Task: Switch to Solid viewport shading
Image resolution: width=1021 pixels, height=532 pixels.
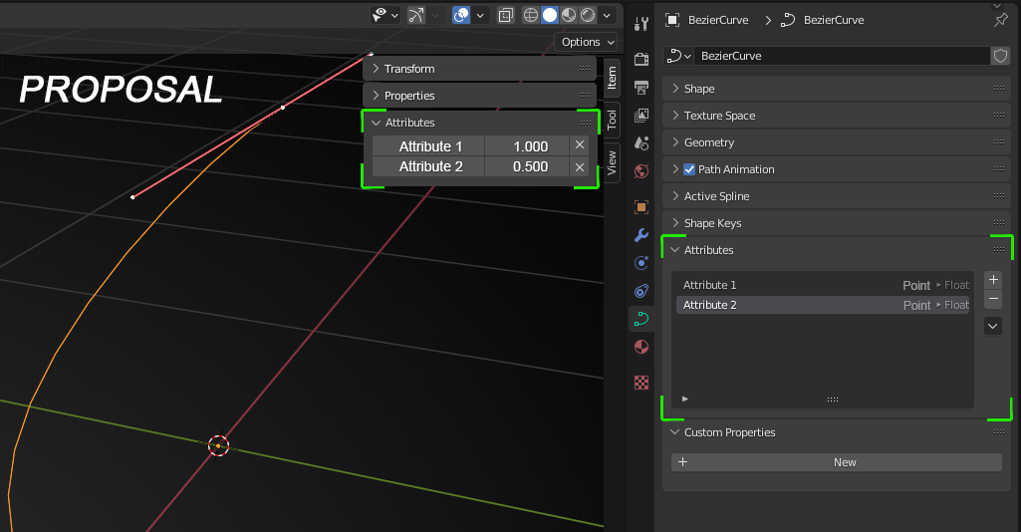Action: 550,14
